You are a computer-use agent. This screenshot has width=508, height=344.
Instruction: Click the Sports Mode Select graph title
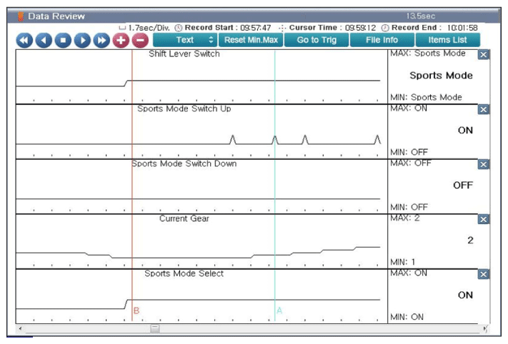pyautogui.click(x=184, y=274)
